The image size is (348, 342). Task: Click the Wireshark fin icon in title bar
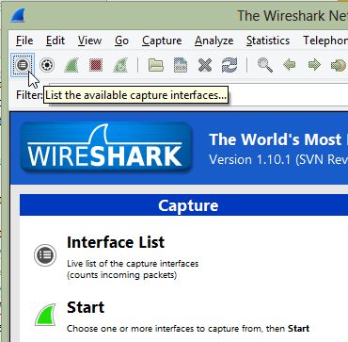(x=18, y=15)
